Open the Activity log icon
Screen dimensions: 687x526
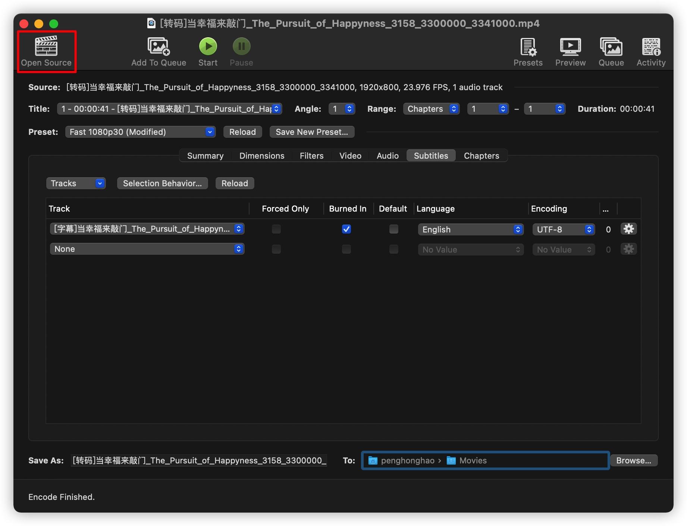(651, 47)
